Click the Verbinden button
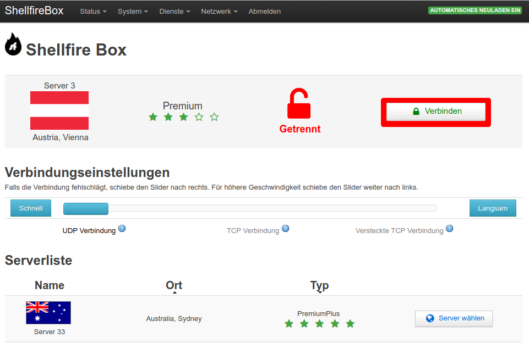 (x=436, y=112)
